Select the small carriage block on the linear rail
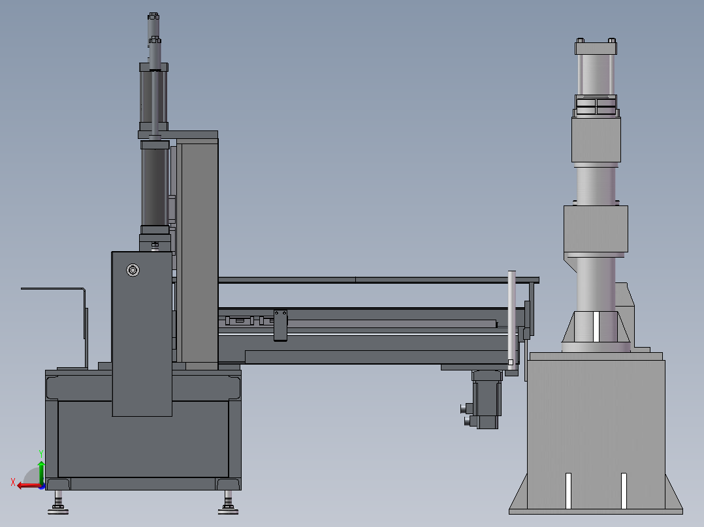Screen dimensions: 704x527 281,325
